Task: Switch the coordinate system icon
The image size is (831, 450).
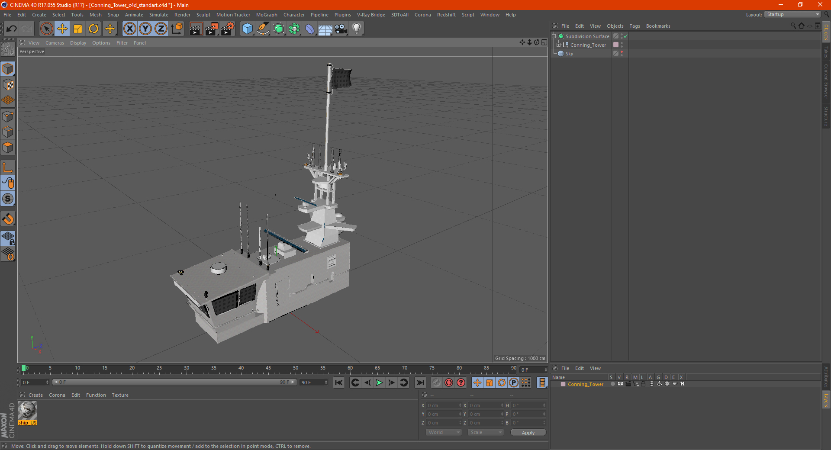Action: pos(177,29)
